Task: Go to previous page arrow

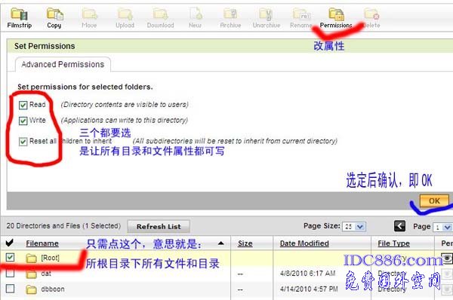Action: tap(399, 226)
